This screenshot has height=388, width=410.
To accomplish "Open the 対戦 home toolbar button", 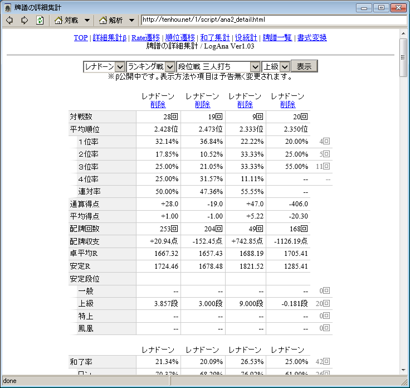I will click(x=66, y=20).
